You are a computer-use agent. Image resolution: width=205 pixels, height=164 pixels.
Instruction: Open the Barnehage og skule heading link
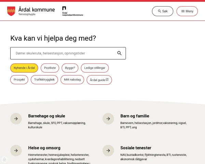click(46, 116)
